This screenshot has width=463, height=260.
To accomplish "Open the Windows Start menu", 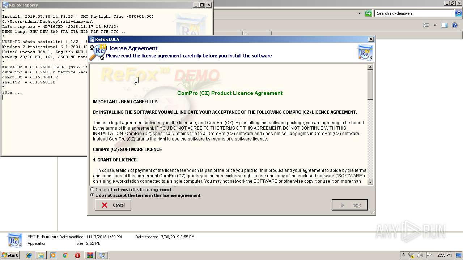I will [10, 255].
